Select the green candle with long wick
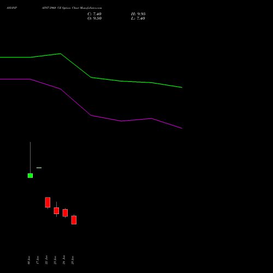 click(30, 175)
